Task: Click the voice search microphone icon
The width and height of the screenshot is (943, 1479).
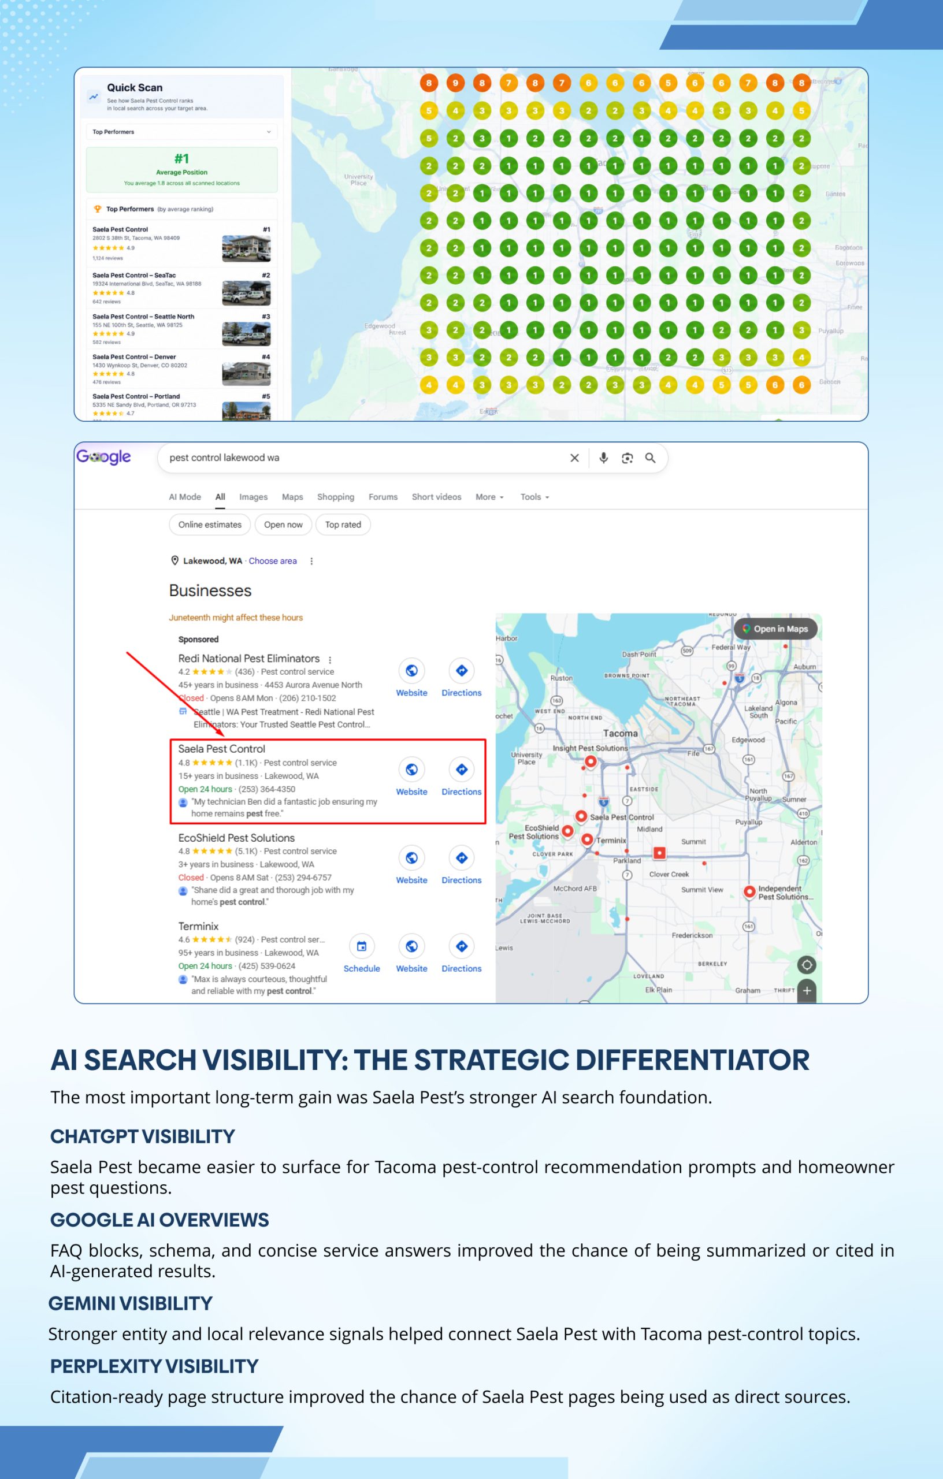Action: pos(603,458)
